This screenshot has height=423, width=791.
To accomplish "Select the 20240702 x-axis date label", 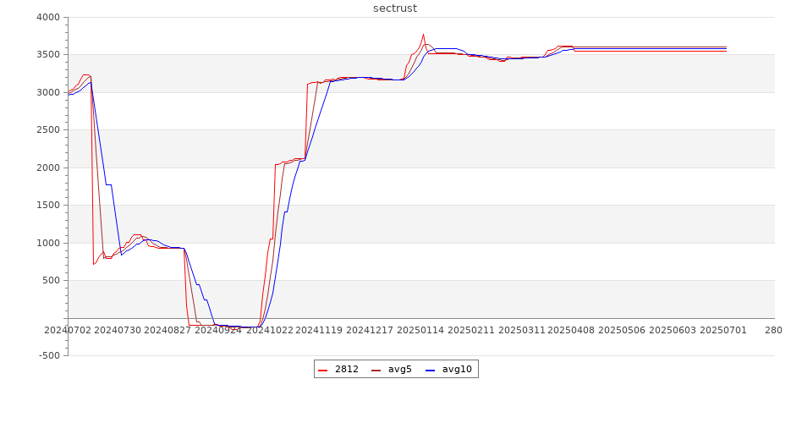I will click(x=69, y=330).
